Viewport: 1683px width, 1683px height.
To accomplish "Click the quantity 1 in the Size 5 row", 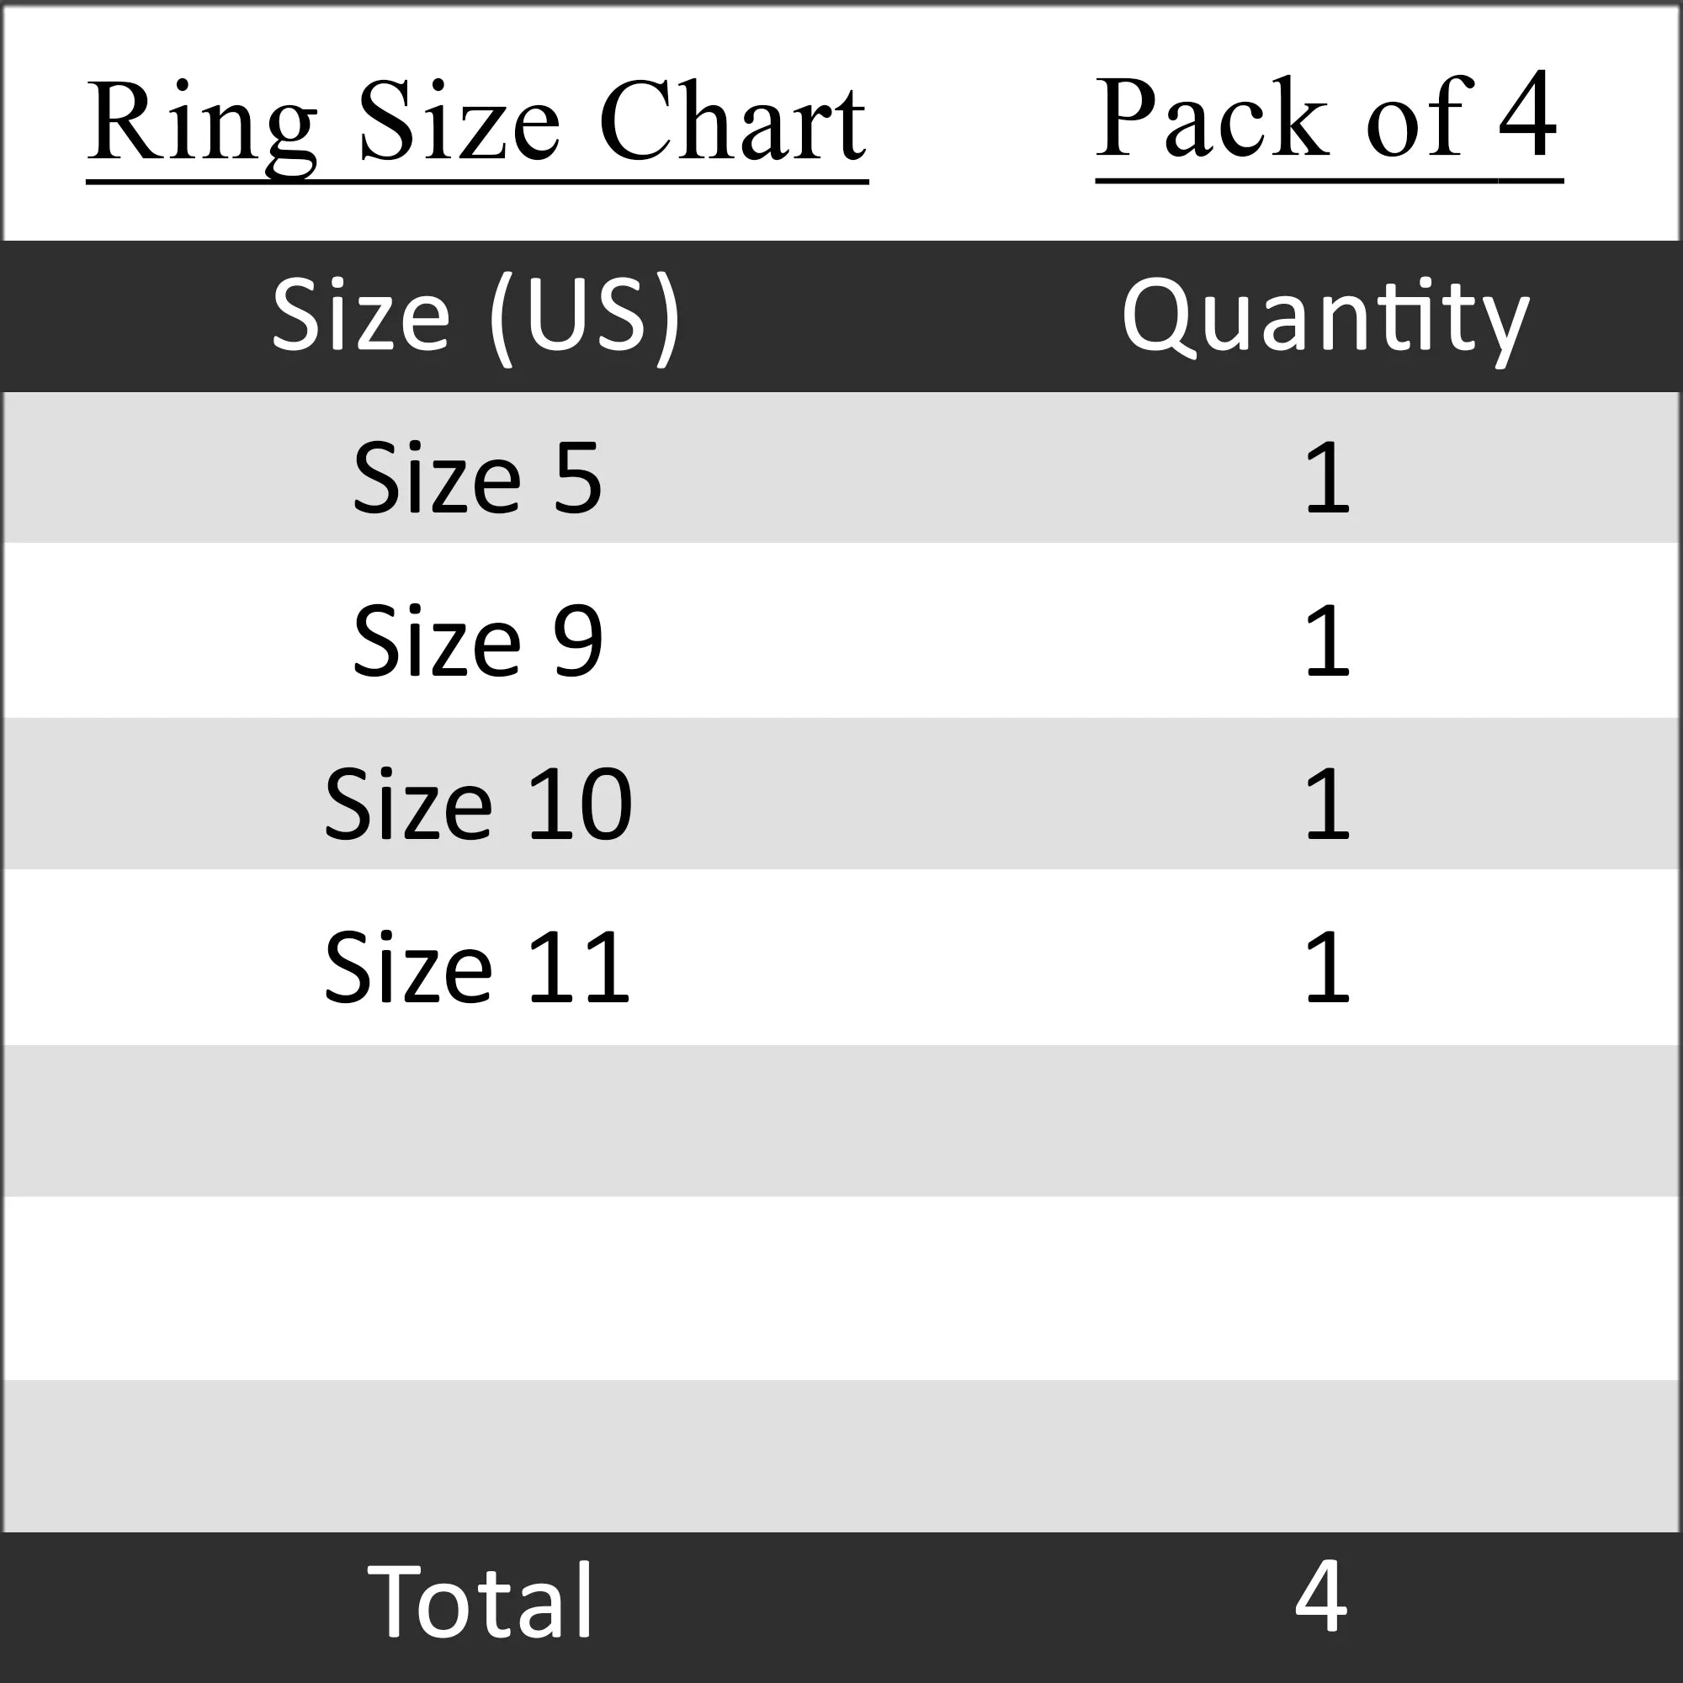I will tap(1326, 477).
